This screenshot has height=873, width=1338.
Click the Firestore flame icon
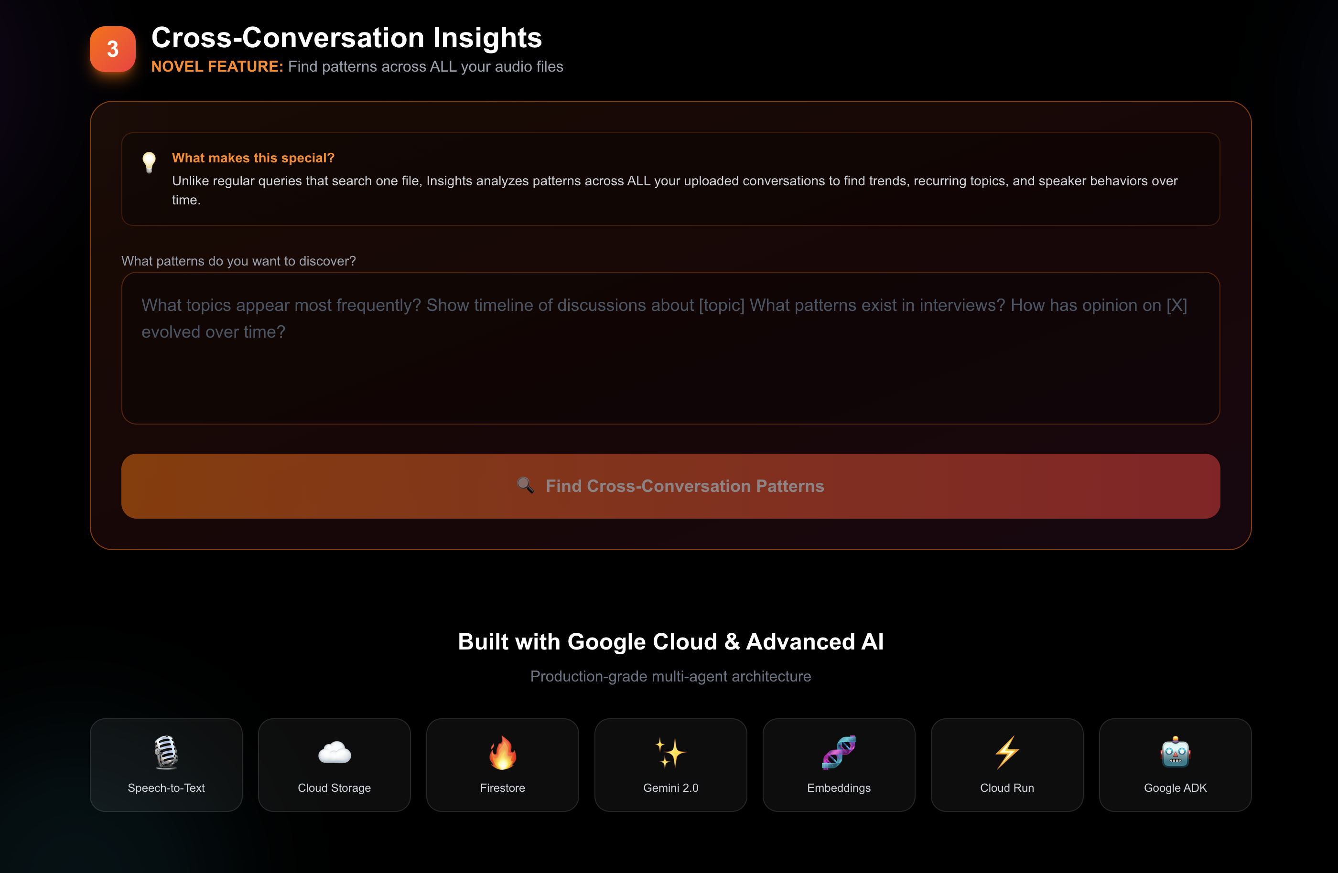[x=502, y=752]
